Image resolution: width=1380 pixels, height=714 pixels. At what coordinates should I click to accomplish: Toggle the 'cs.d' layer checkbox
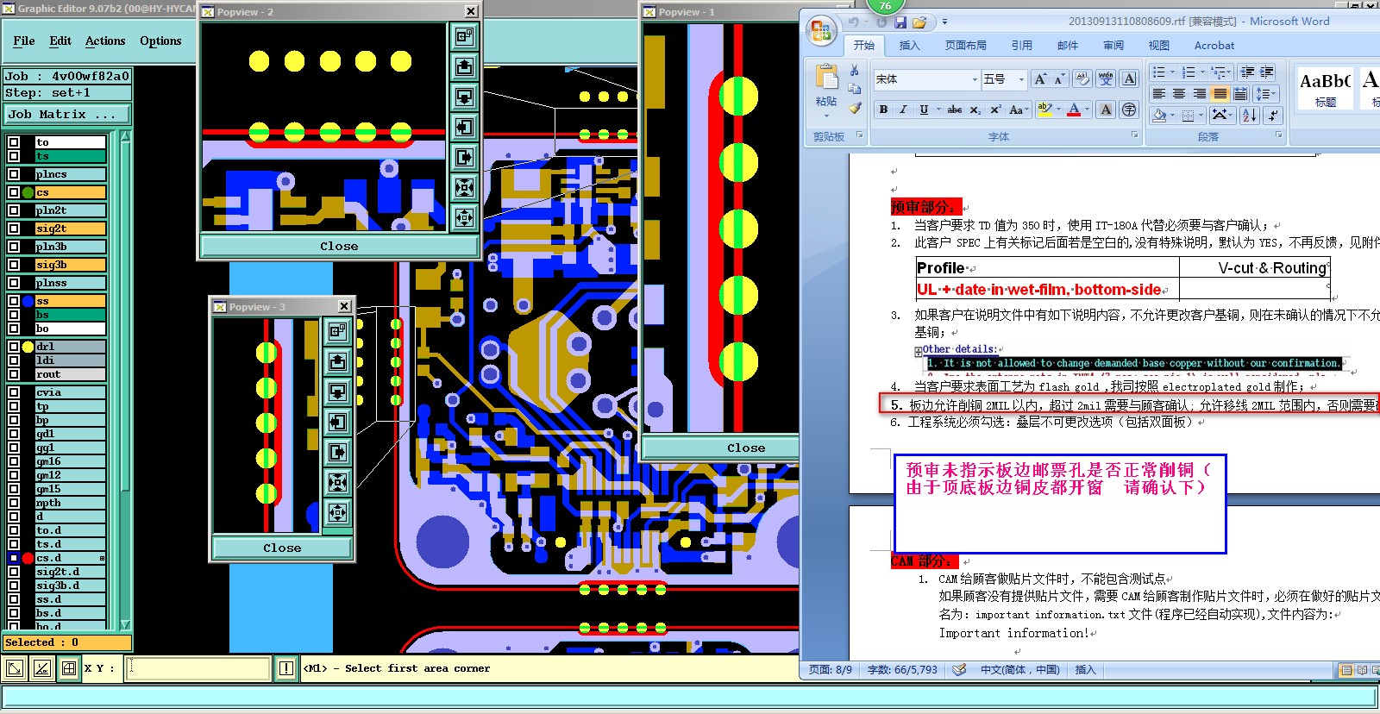tap(14, 558)
